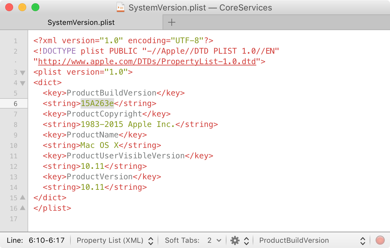The image size is (390, 248).
Task: Click line number 6 in gutter
Action: point(15,104)
